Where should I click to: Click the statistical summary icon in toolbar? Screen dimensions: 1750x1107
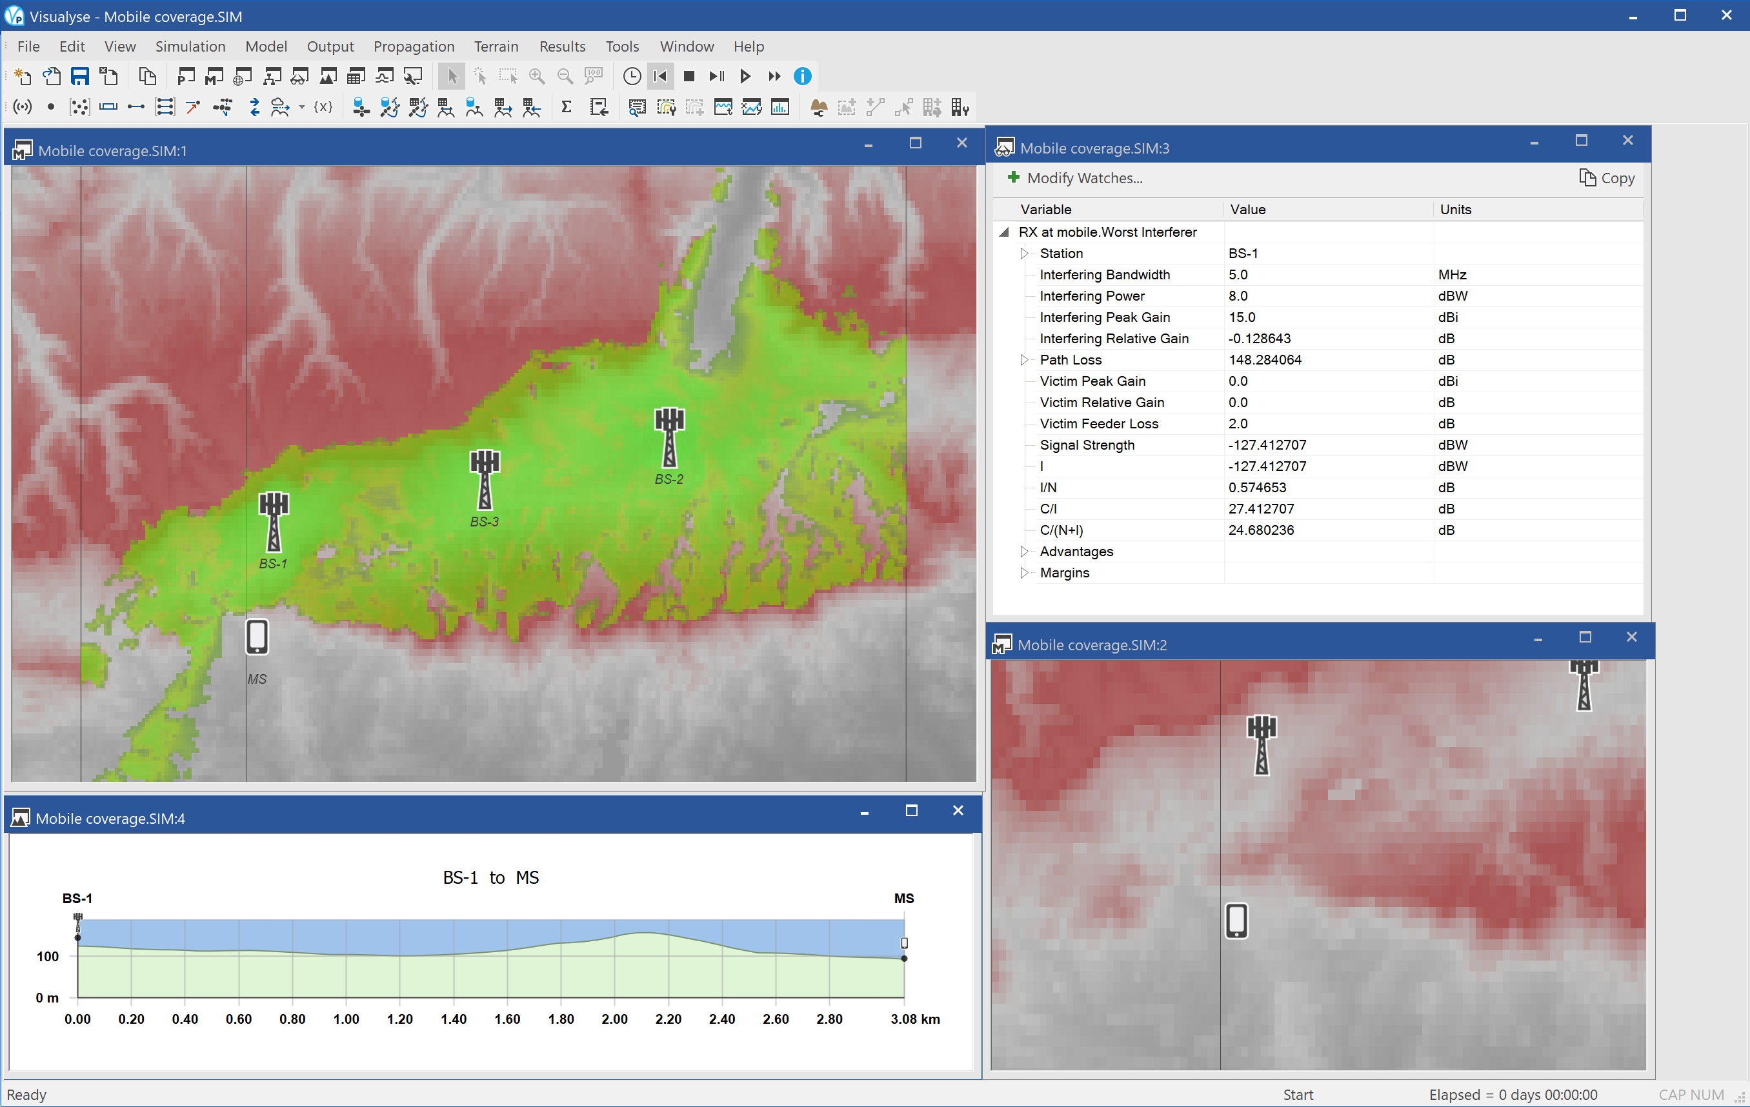pyautogui.click(x=567, y=107)
